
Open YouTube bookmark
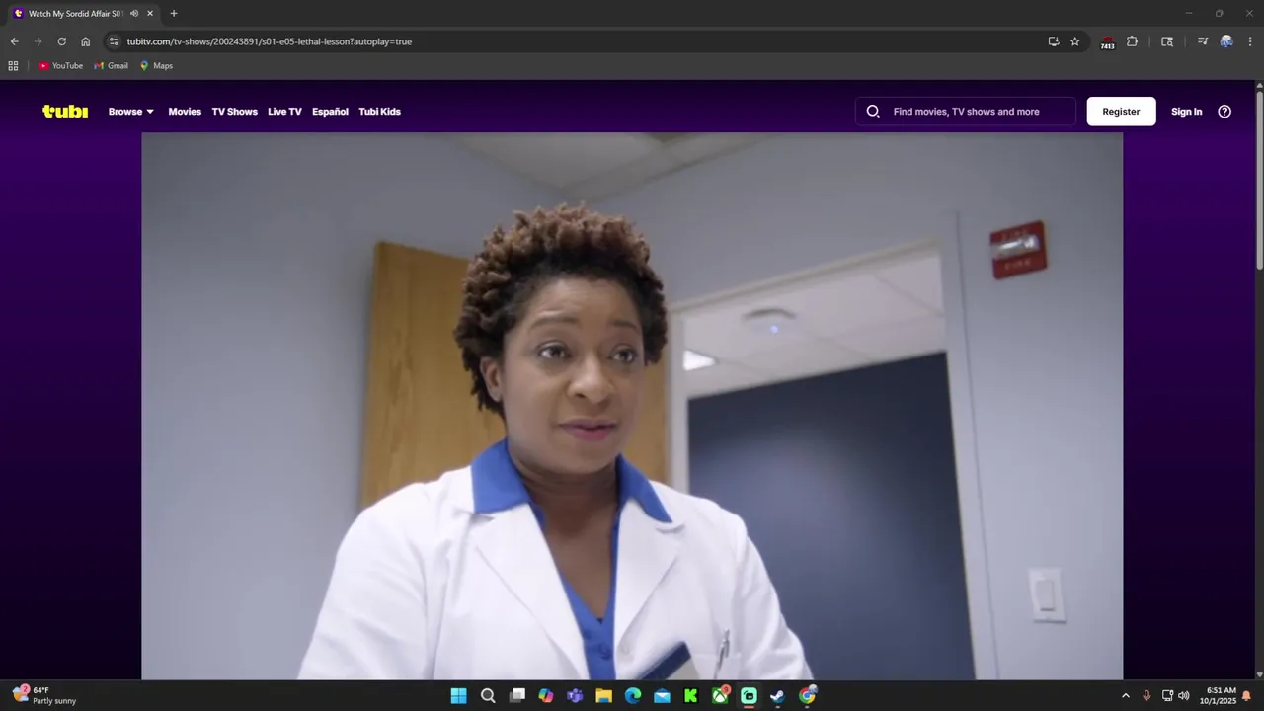(x=60, y=66)
